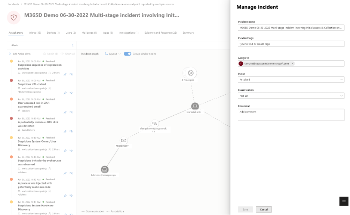This screenshot has width=350, height=215.
Task: Select the afedgab.companypayroll.icu URL node
Action: [154, 124]
